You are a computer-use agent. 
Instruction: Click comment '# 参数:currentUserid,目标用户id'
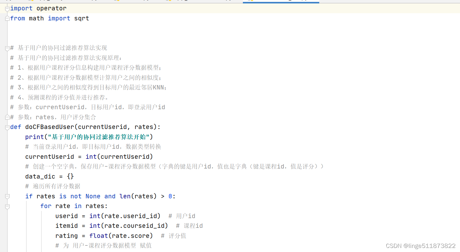[x=88, y=107]
